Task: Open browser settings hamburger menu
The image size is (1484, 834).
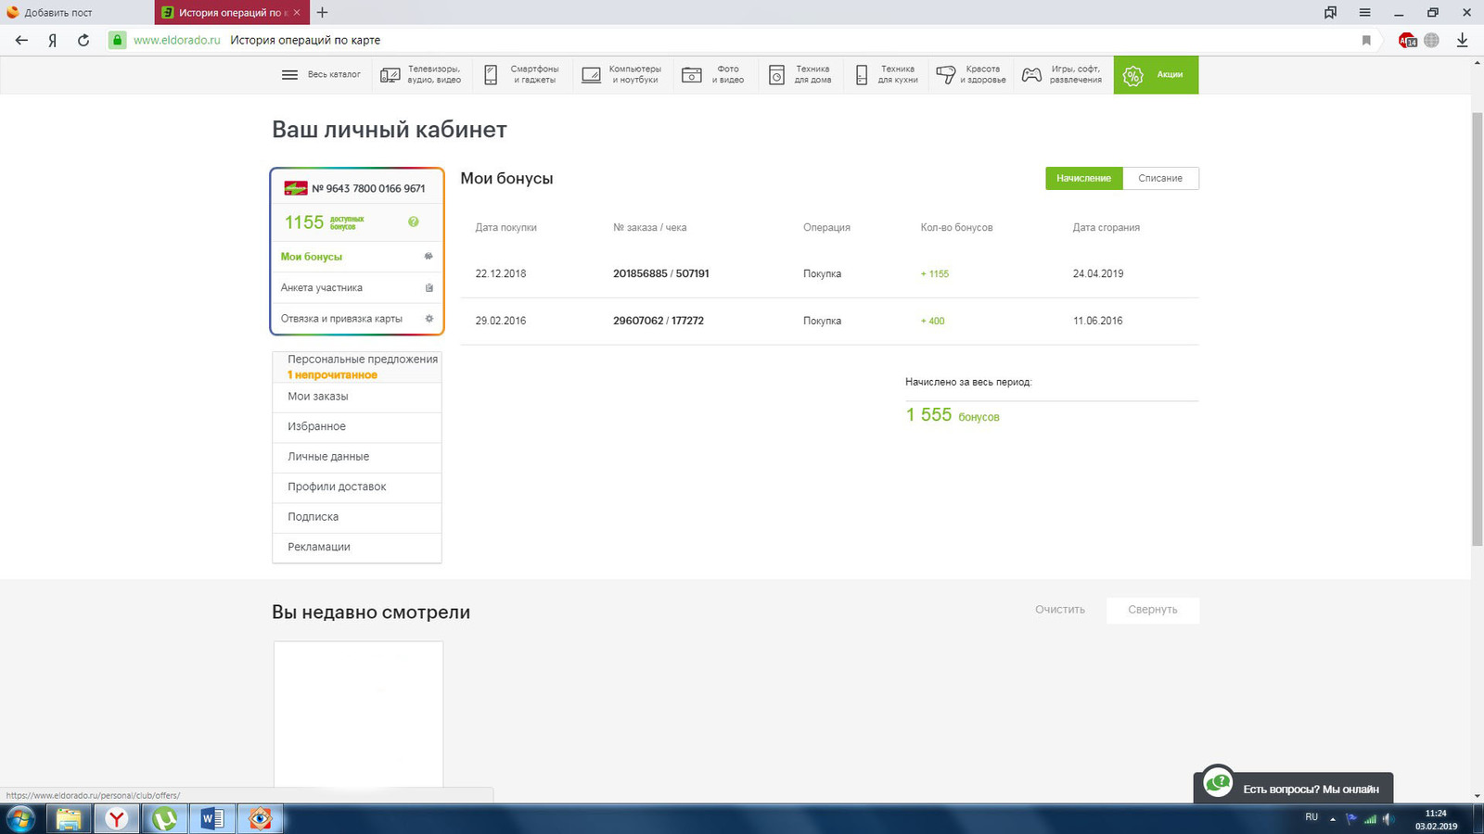Action: pos(1364,12)
